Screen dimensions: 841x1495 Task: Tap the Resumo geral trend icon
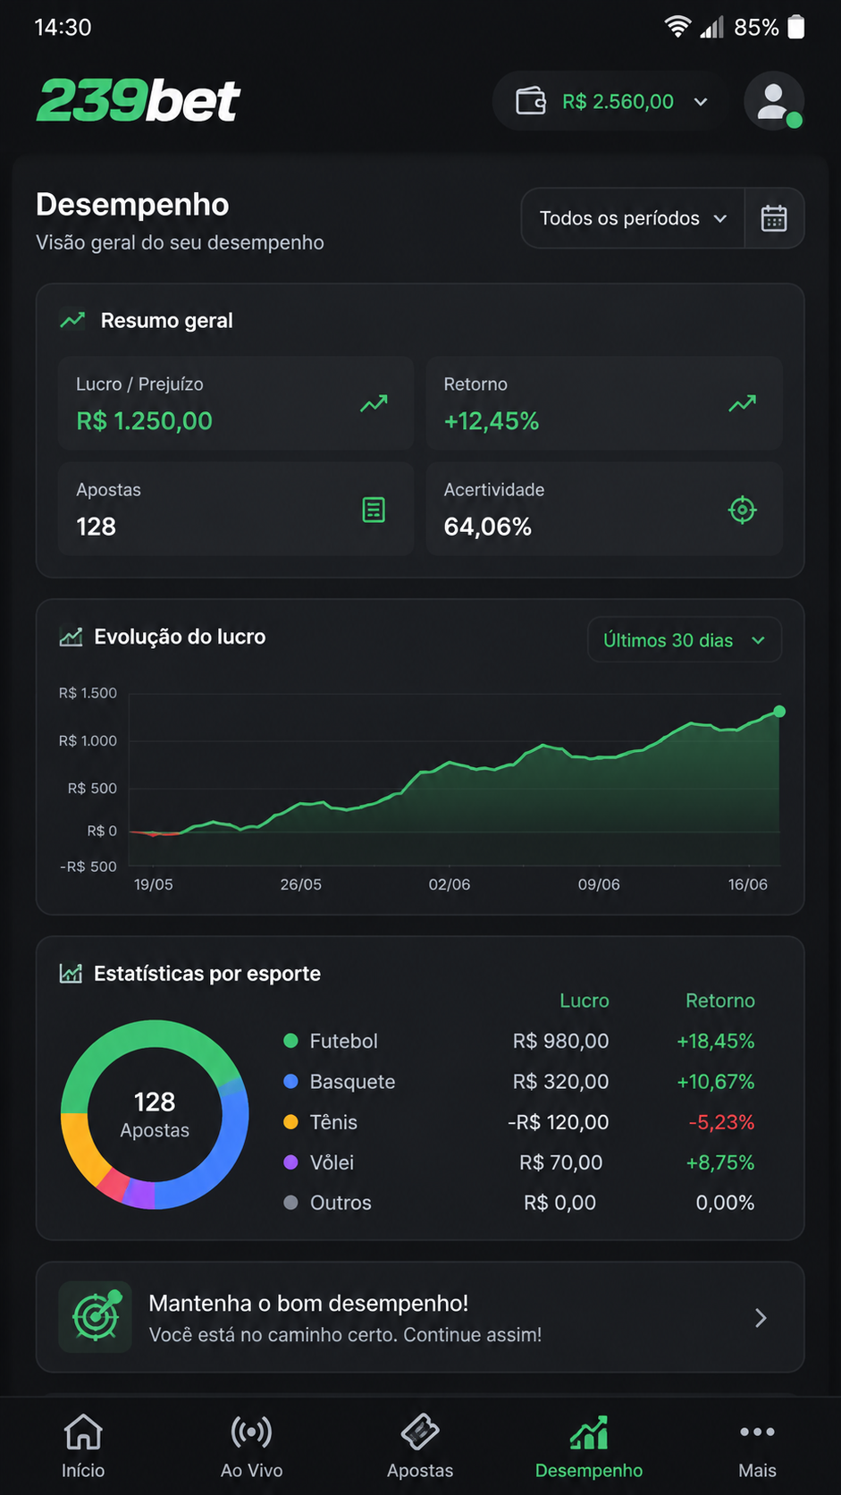pos(72,320)
